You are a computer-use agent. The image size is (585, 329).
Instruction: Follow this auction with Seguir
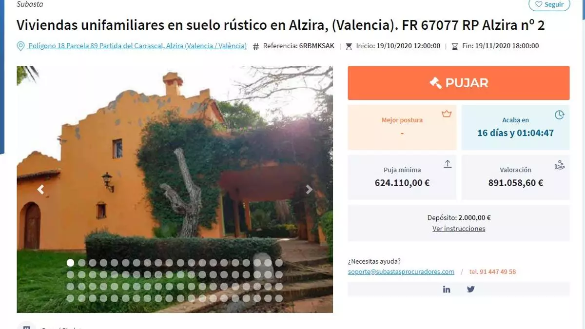[x=549, y=4]
